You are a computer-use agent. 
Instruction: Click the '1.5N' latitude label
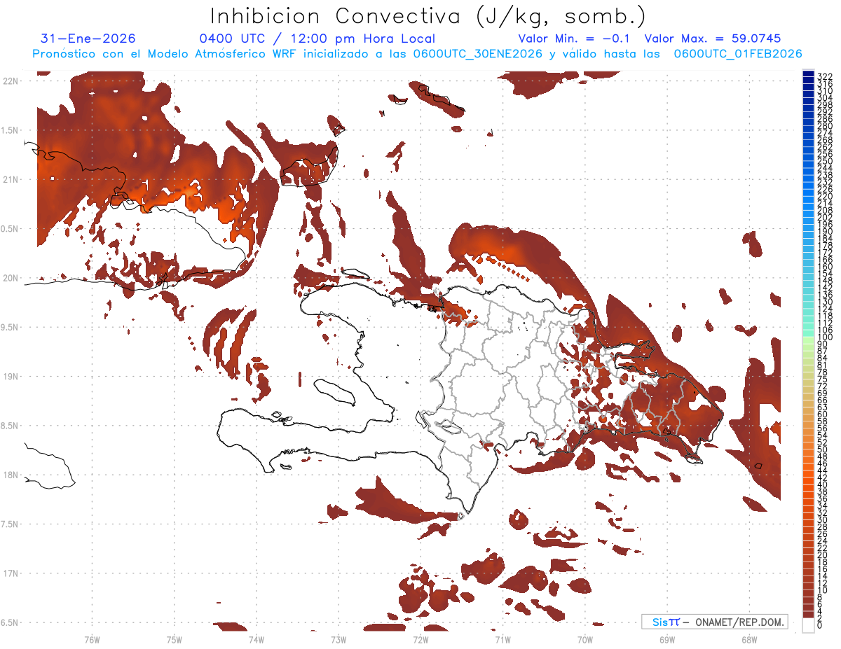11,130
